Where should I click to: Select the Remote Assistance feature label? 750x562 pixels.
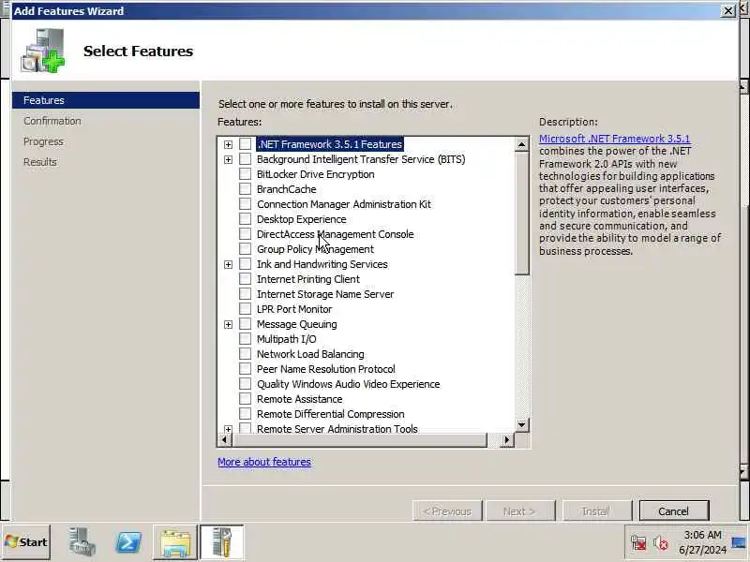[299, 399]
